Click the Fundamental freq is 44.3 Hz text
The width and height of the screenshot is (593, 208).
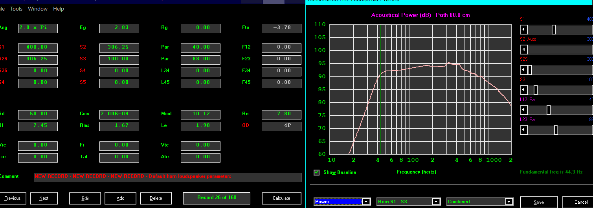(551, 172)
